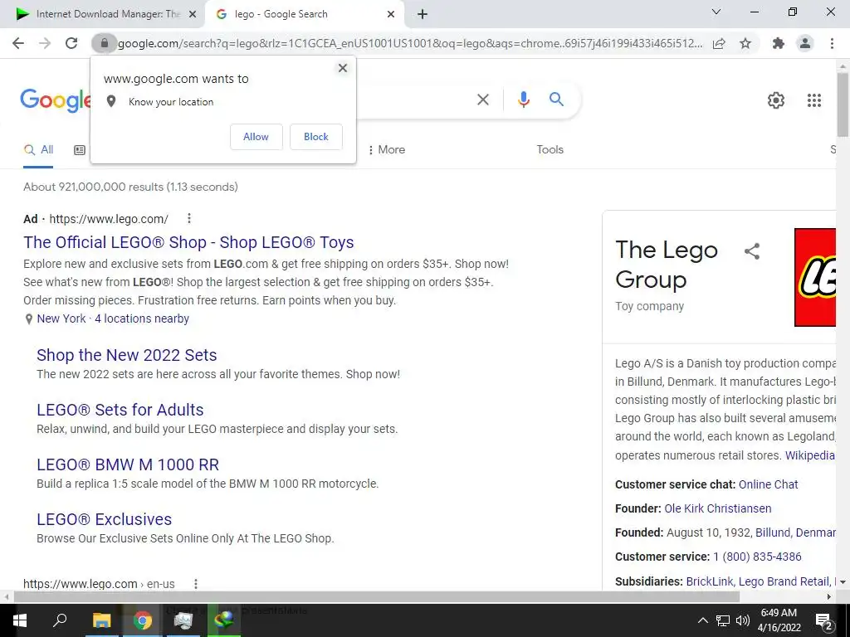
Task: Call customer service 1 (800) 835-4386
Action: pyautogui.click(x=757, y=557)
